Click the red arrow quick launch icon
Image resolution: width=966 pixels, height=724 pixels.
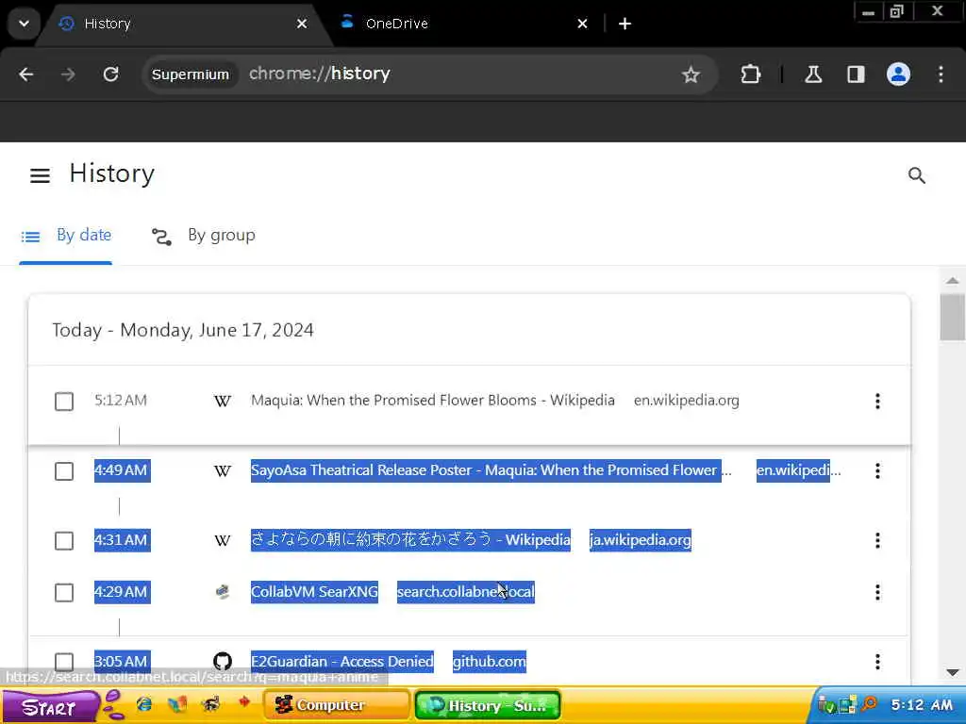click(244, 702)
